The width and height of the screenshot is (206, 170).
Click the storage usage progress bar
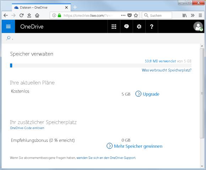[101, 65]
